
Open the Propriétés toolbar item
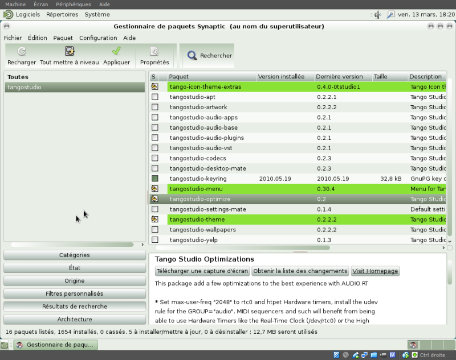pyautogui.click(x=154, y=56)
